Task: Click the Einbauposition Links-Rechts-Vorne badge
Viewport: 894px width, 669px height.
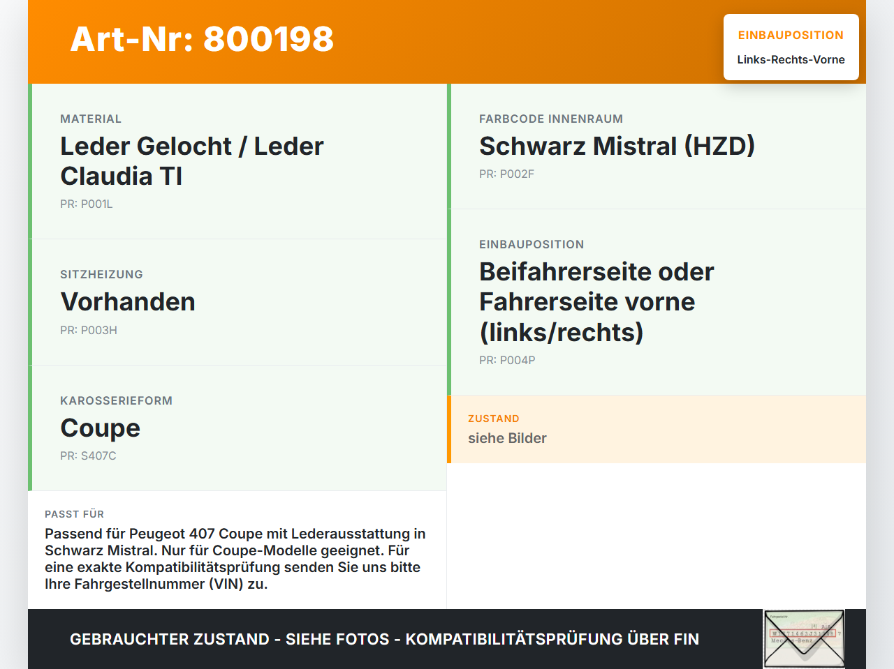Action: coord(791,47)
